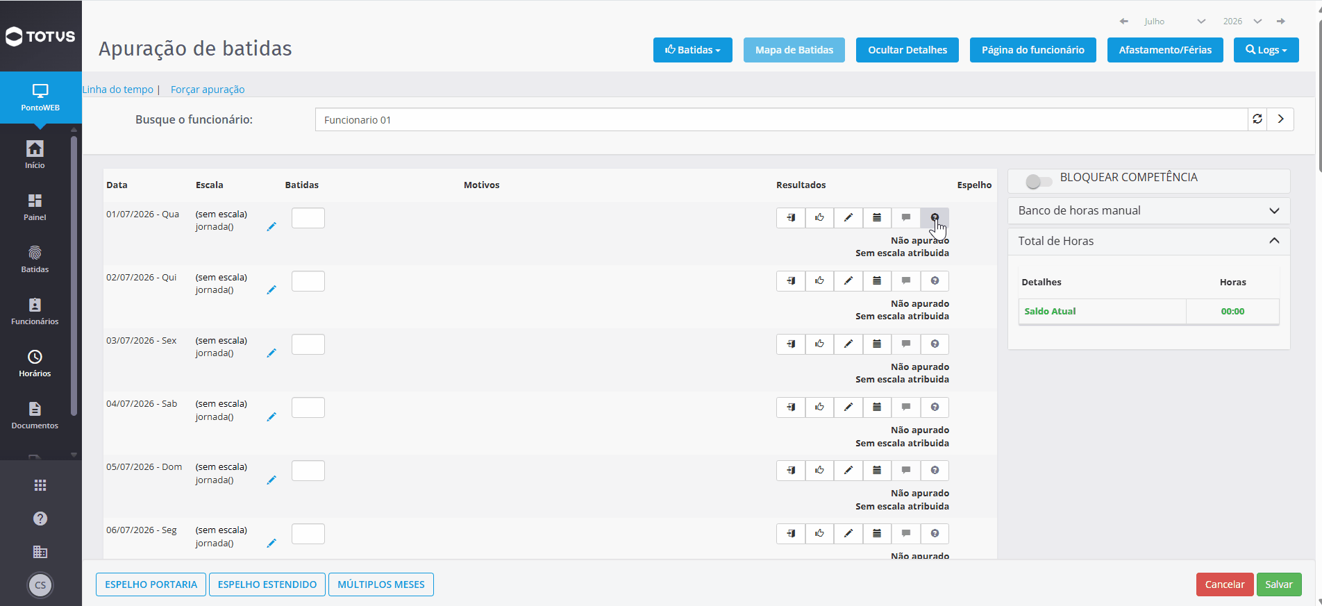Open the calendar icon for 01/07/2026
The height and width of the screenshot is (606, 1322).
click(x=877, y=218)
